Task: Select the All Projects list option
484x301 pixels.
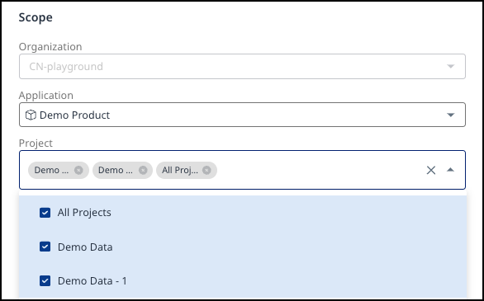Action: 243,213
